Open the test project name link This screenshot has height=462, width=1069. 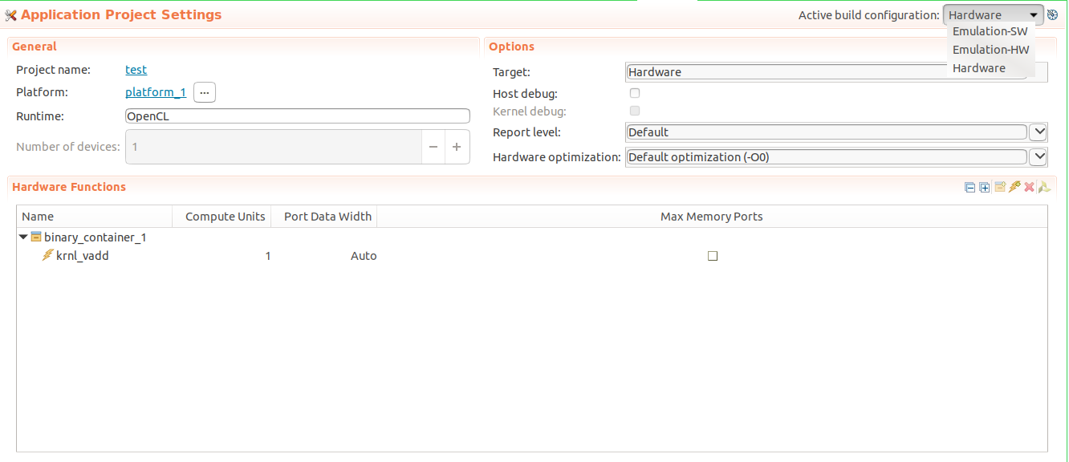click(136, 70)
